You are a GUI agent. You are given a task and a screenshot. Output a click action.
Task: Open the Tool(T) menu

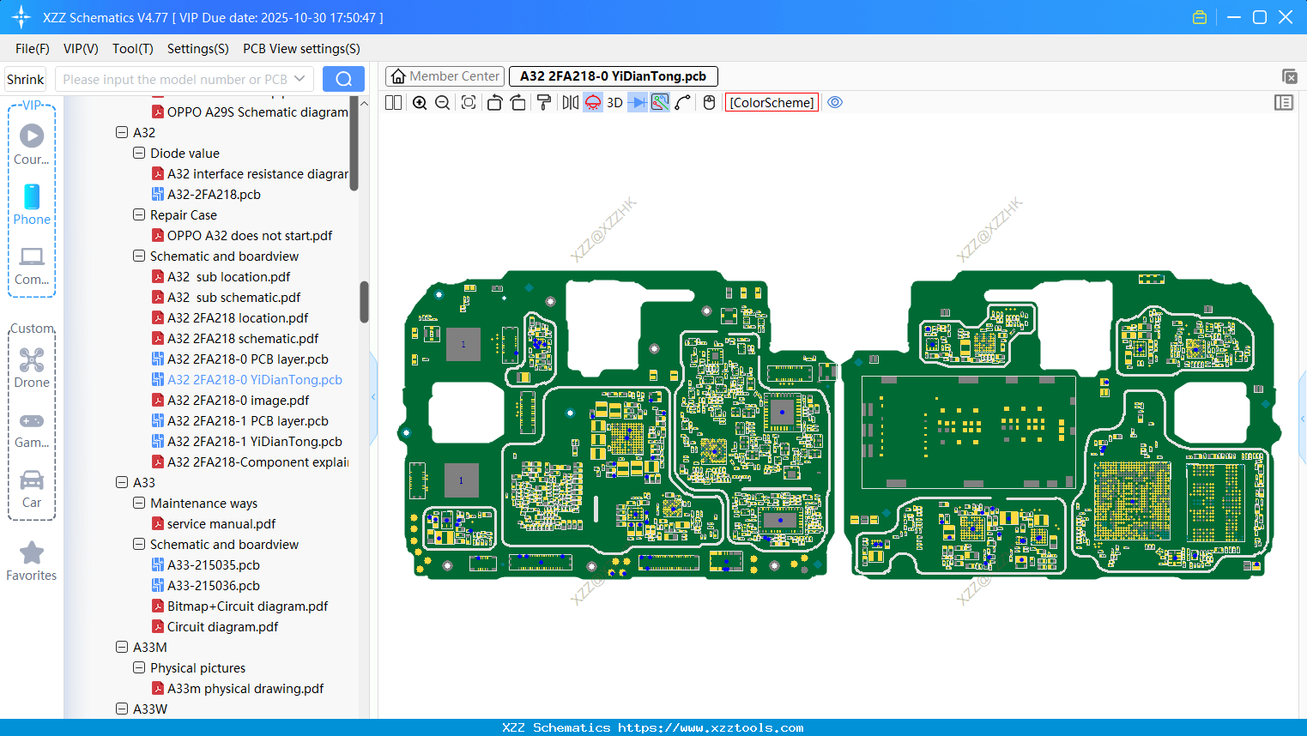tap(132, 49)
